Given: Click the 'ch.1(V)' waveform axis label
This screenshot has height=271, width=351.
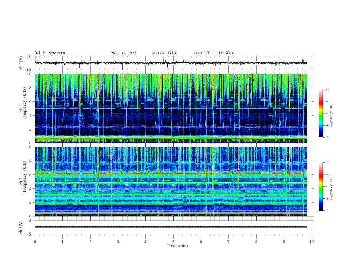Looking at the screenshot, I should point(21,63).
